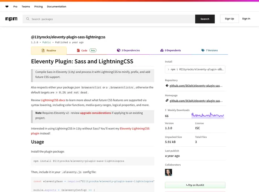This screenshot has width=259, height=192.
Task: Click the Beta badge next to Code
Action: pyautogui.click(x=93, y=50)
